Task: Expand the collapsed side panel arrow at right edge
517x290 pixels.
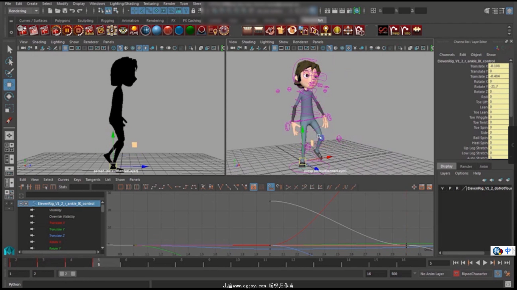Action: [512, 145]
